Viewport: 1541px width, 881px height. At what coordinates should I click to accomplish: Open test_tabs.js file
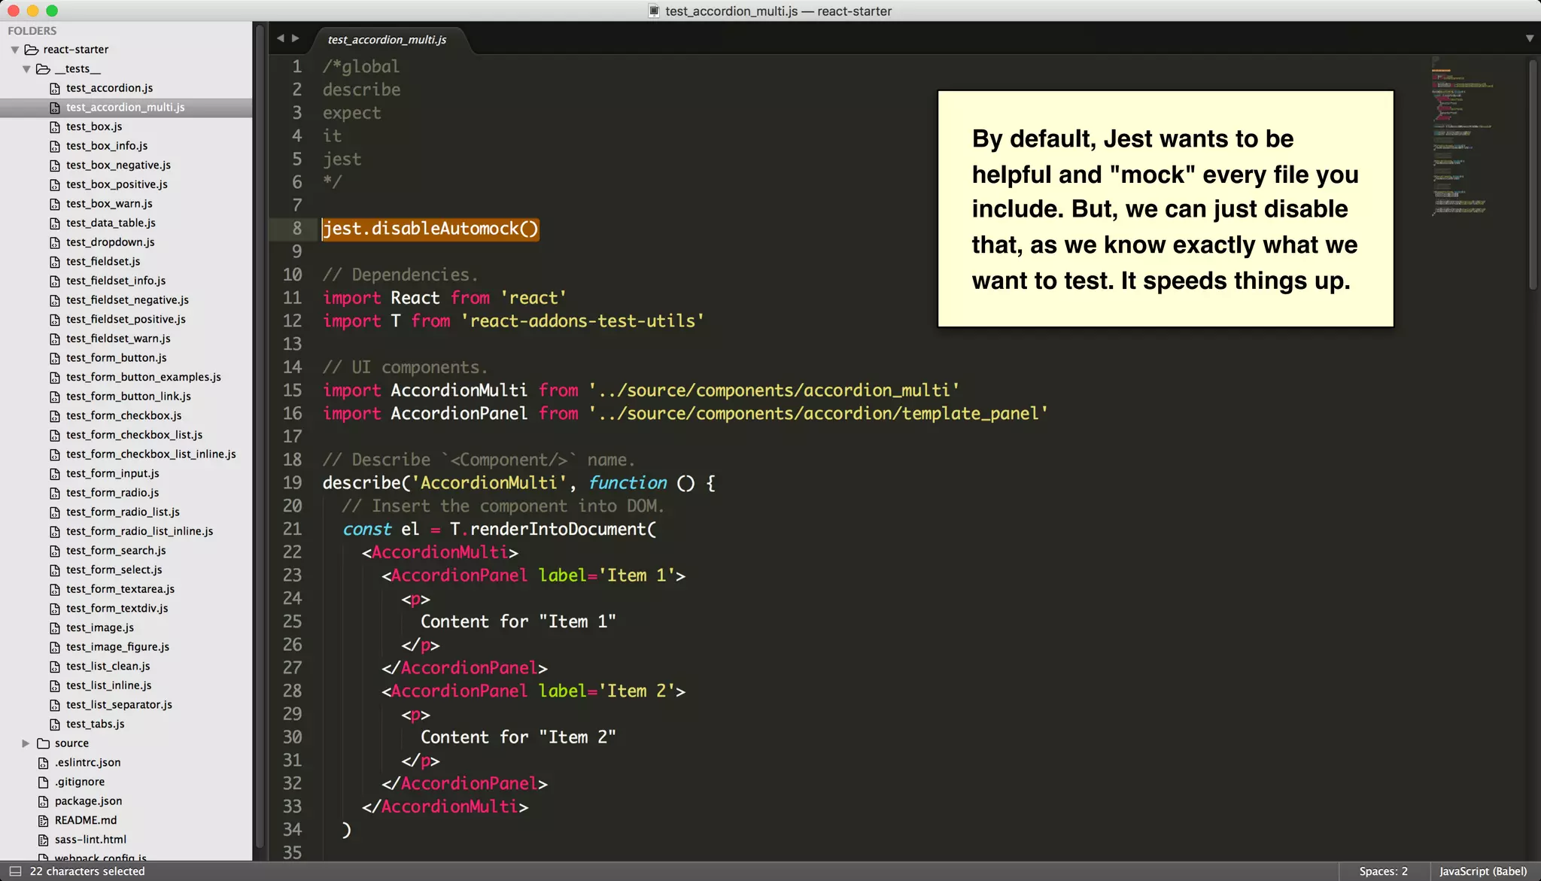click(x=96, y=724)
